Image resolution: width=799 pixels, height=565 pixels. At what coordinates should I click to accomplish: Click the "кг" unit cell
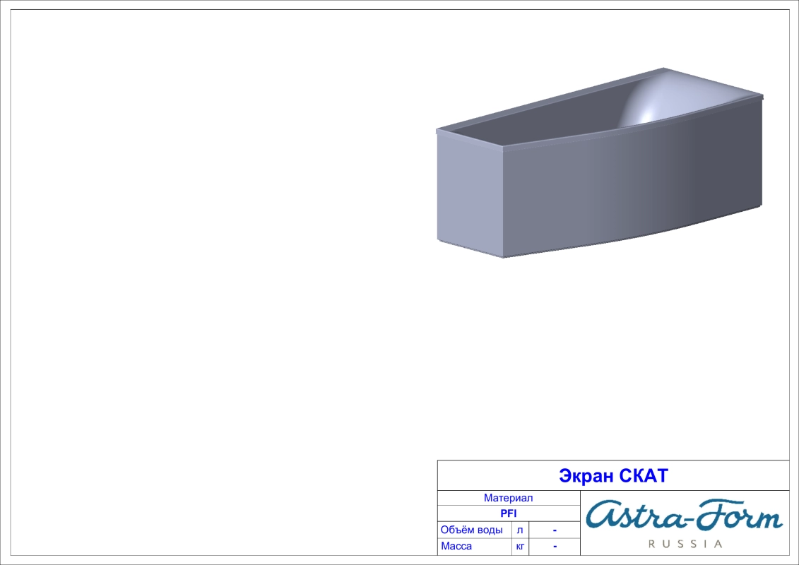520,546
